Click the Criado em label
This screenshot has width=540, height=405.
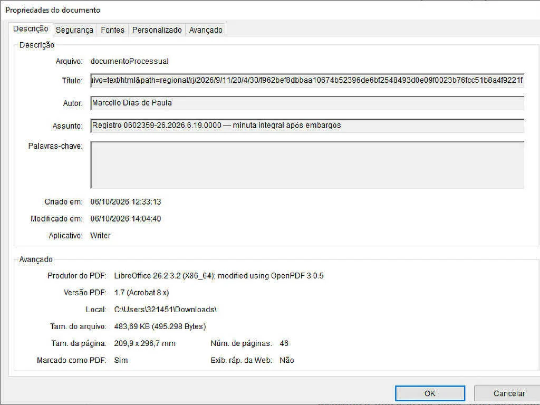pos(64,202)
